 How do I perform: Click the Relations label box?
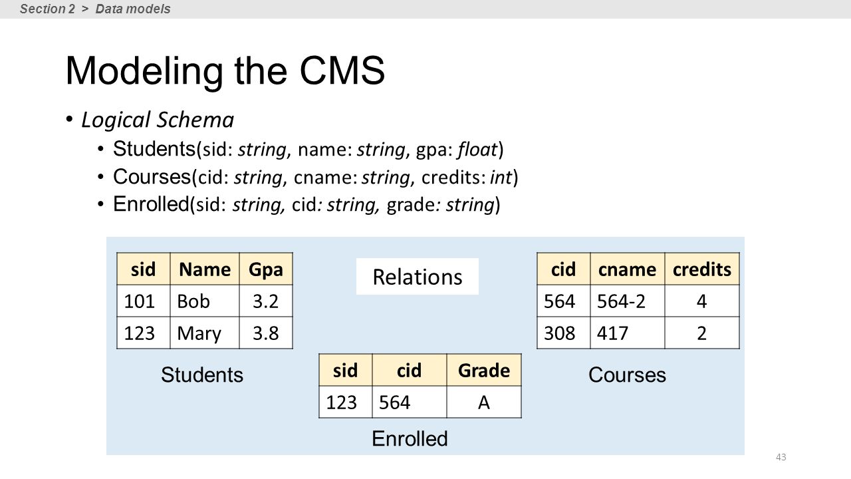tap(418, 277)
